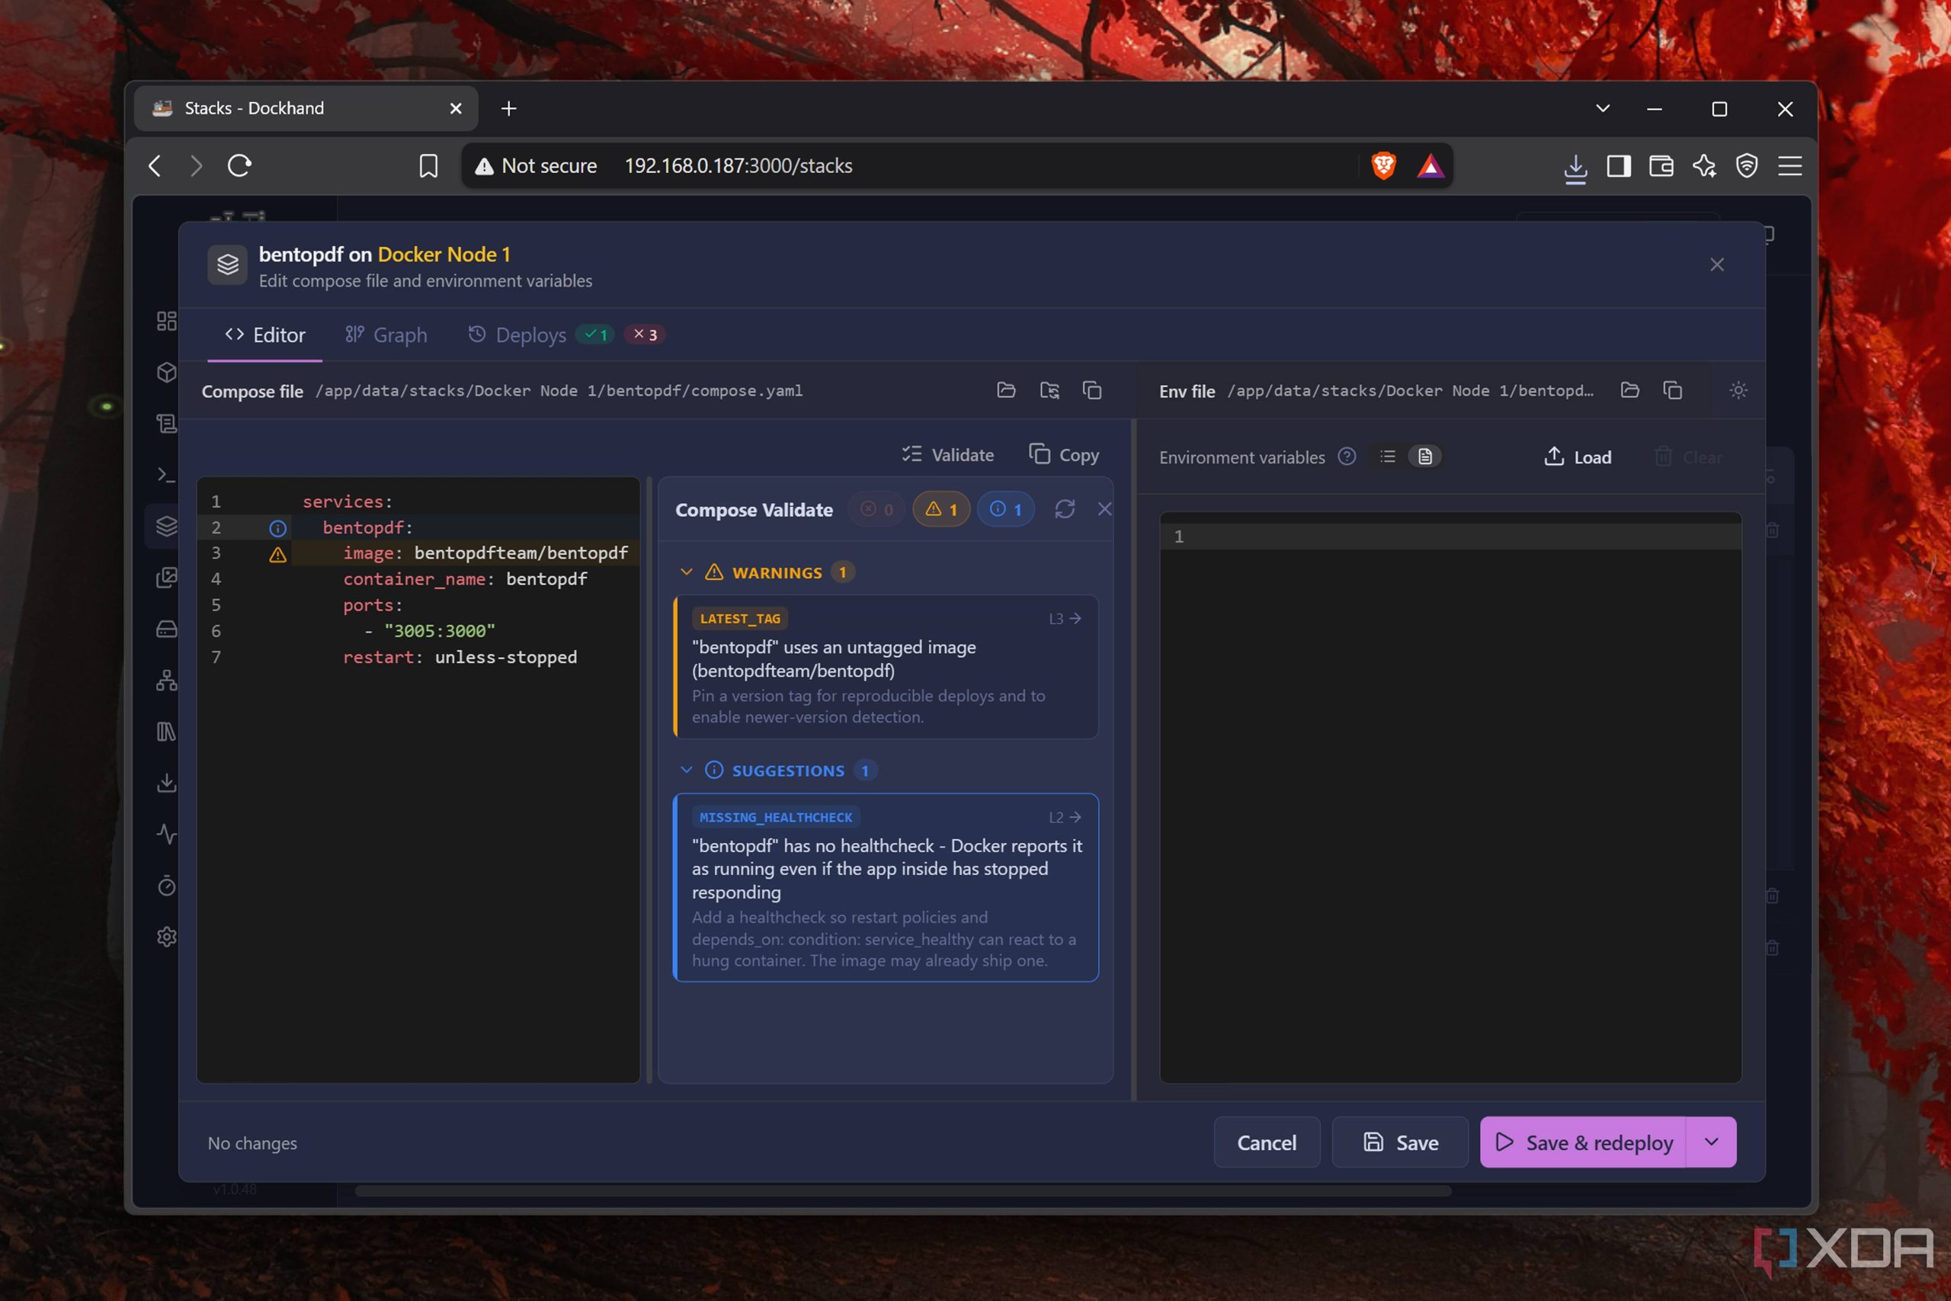Jump to line 3 via the L3 link
Image resolution: width=1951 pixels, height=1301 pixels.
coord(1064,618)
